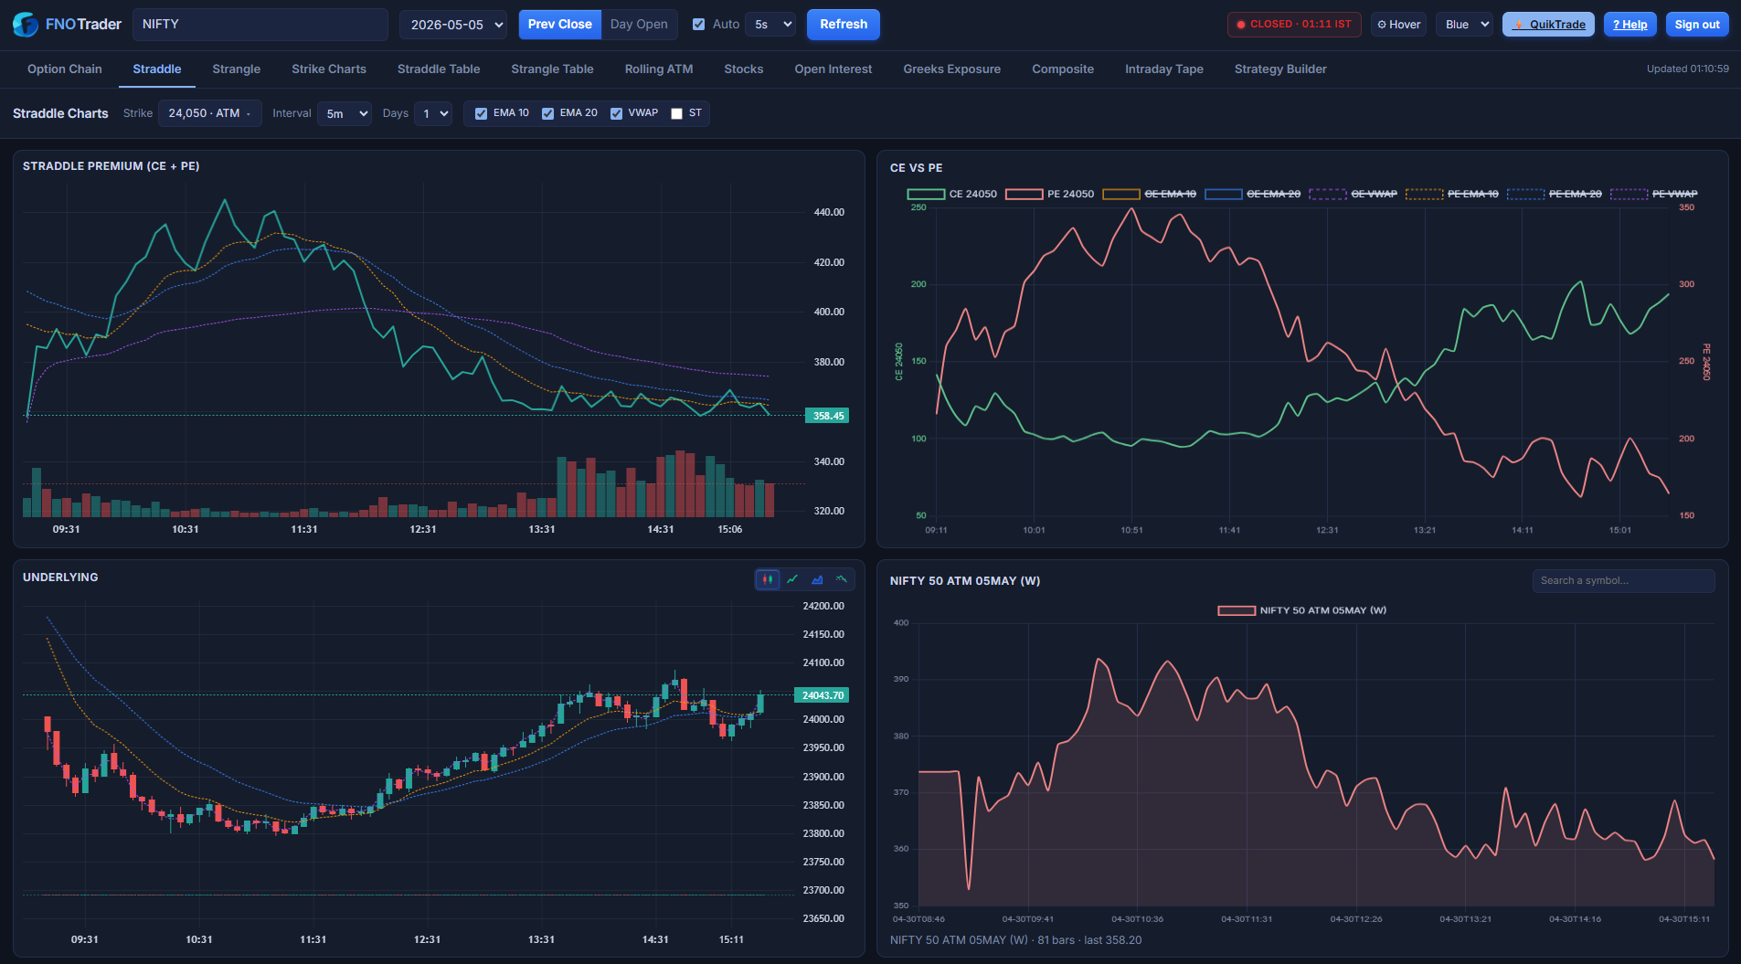The width and height of the screenshot is (1741, 964).
Task: Switch underlying chart to line view
Action: point(792,579)
